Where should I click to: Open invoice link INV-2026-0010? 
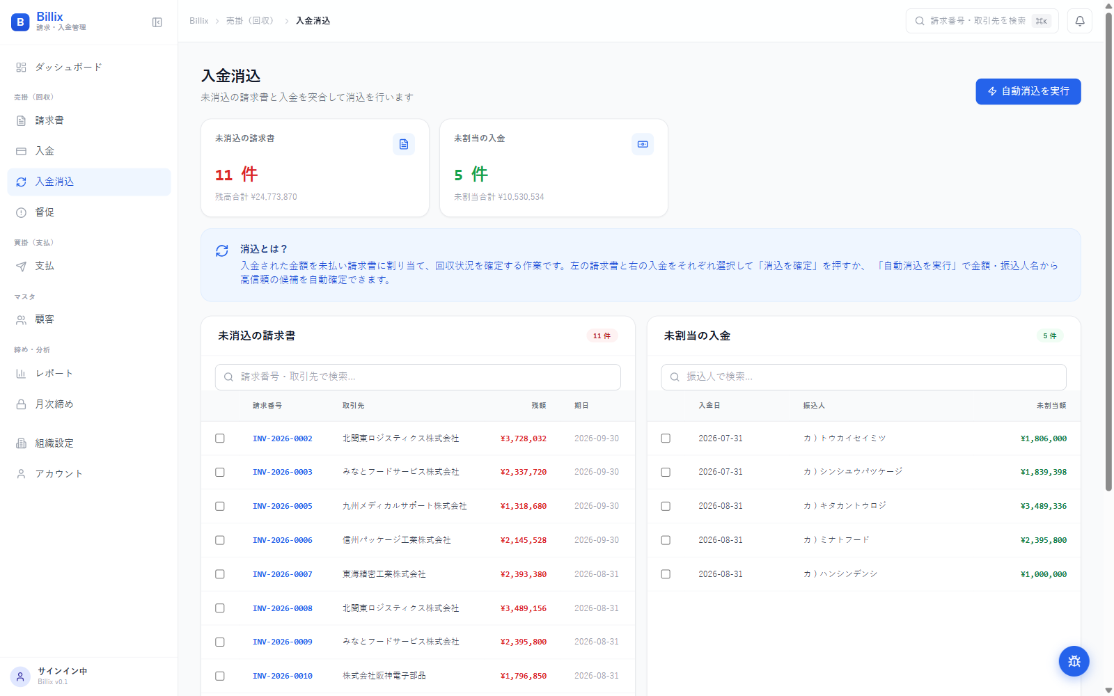283,676
